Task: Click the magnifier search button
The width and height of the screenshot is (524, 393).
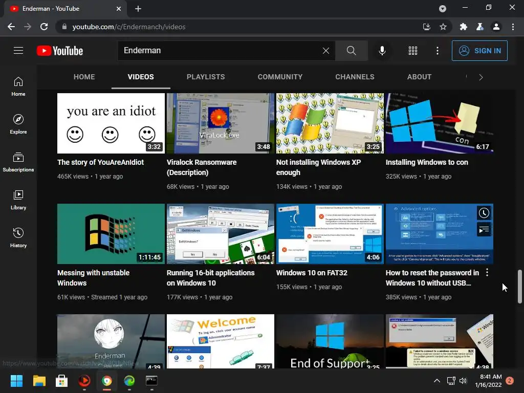Action: pos(351,51)
